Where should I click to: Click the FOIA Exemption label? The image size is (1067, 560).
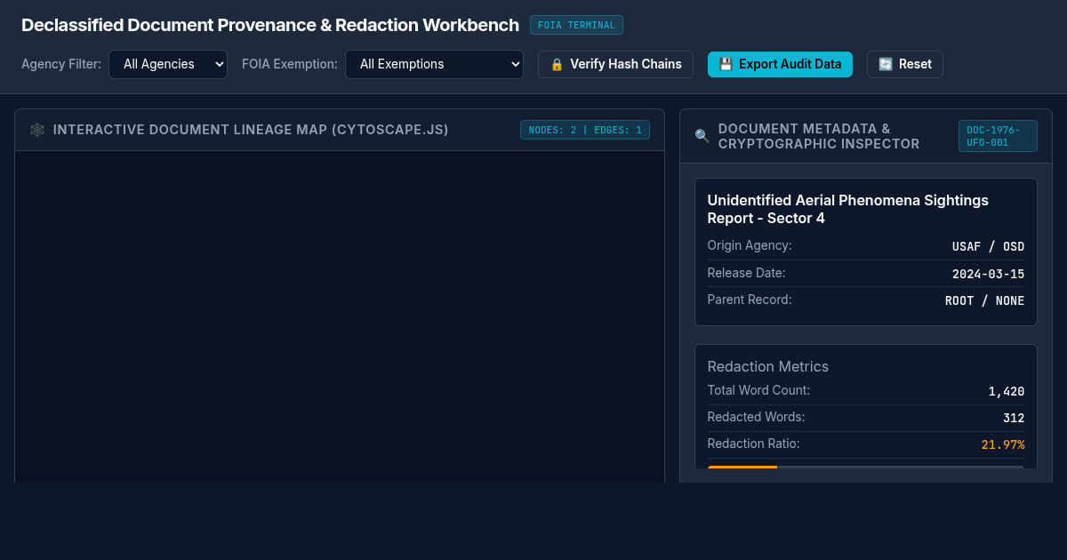290,64
